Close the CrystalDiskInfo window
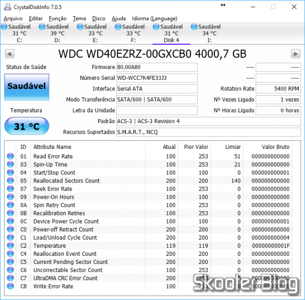 pyautogui.click(x=294, y=7)
